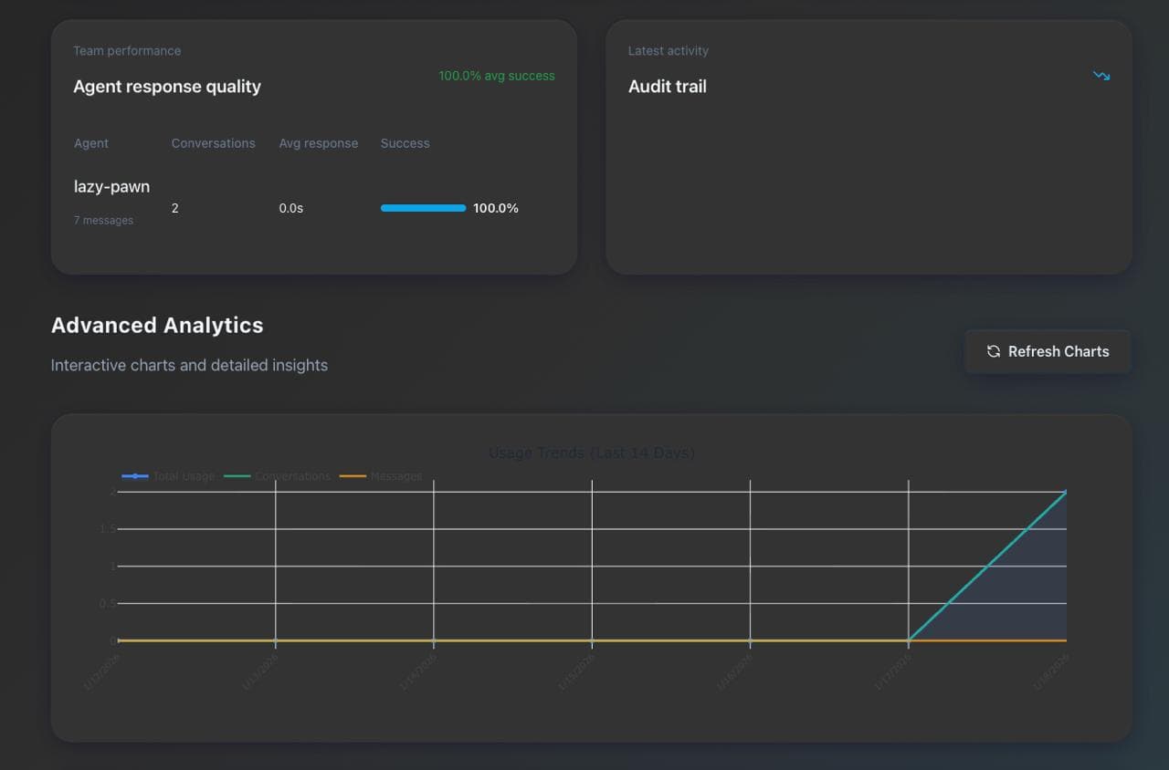Screen dimensions: 1169x770
Task: Select the Success column header
Action: point(405,143)
